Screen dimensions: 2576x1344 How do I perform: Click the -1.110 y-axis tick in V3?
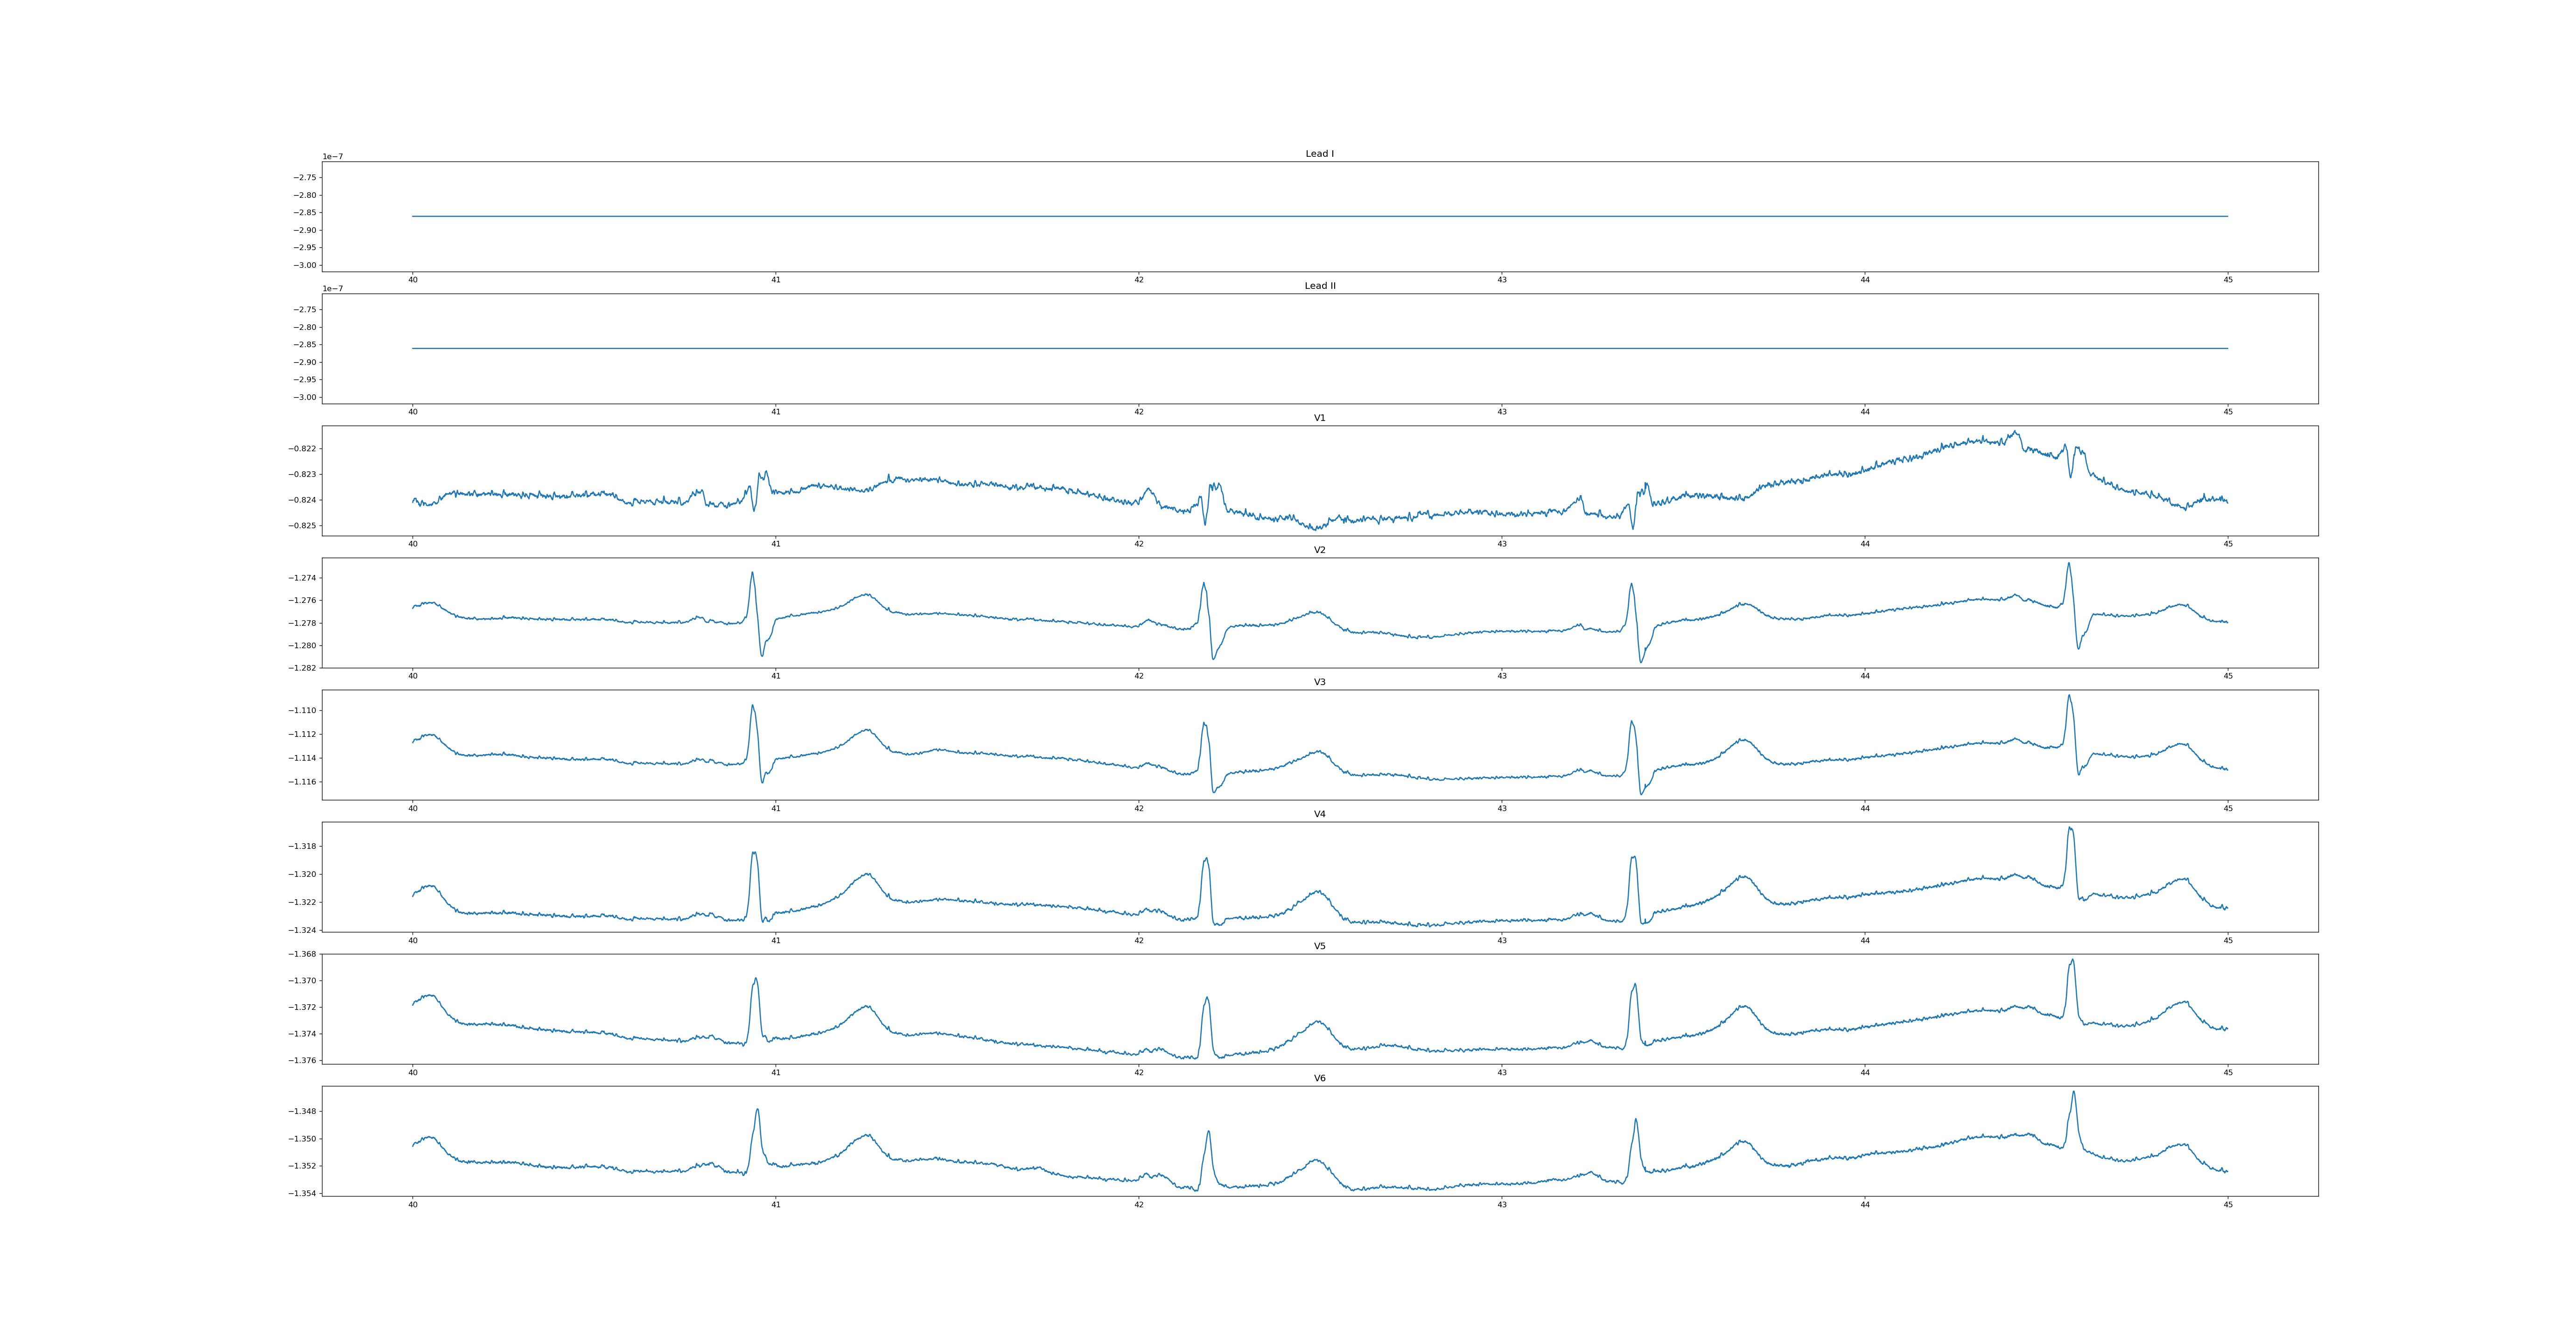click(302, 710)
